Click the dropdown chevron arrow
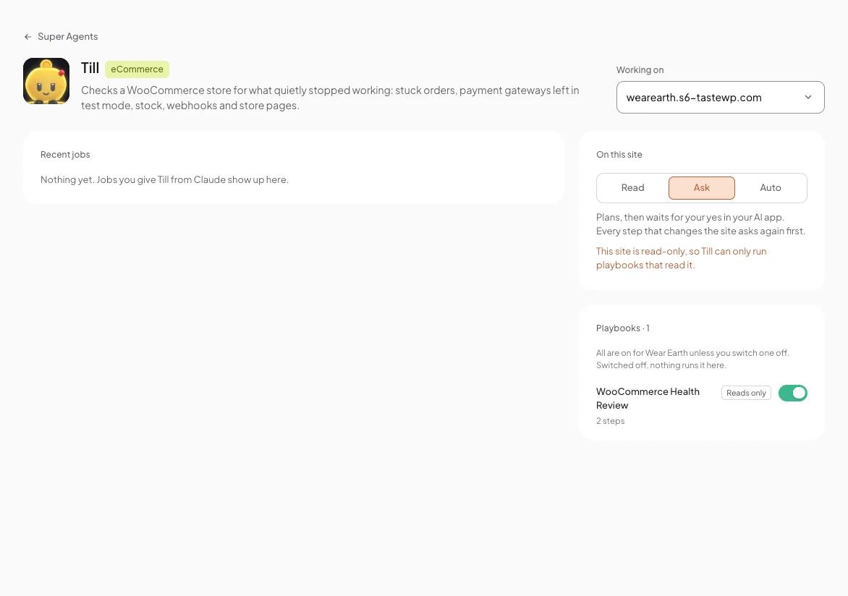 [808, 98]
